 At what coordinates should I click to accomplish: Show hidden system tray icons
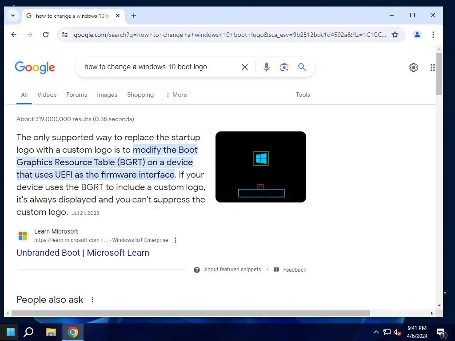(376, 332)
